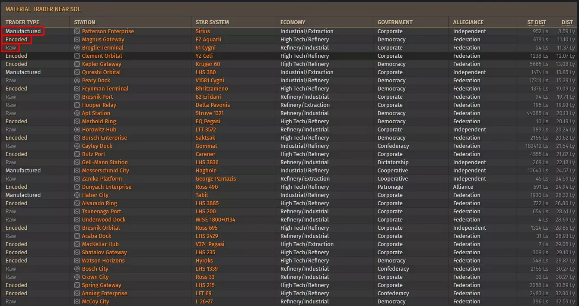The image size is (579, 306).
Task: Click the station icon beside Haber City
Action: click(x=77, y=195)
